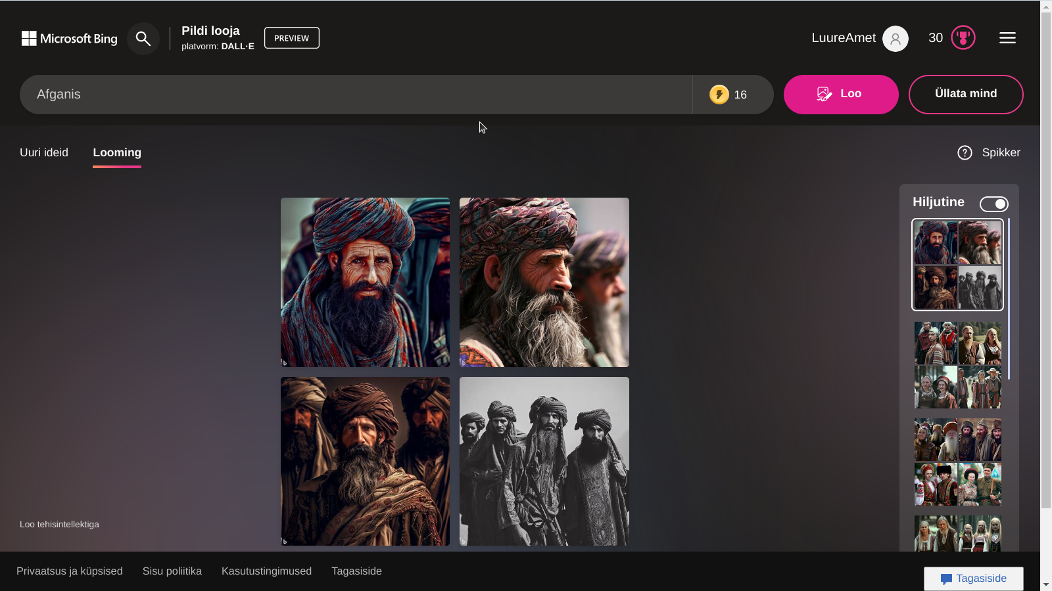This screenshot has width=1052, height=591.
Task: Toggle the Hiljutine switch
Action: point(993,204)
